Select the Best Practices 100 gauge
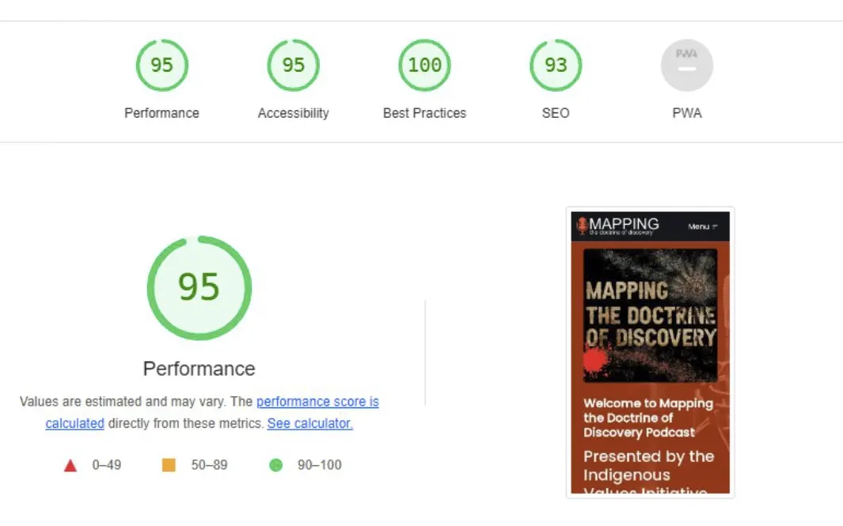 424,65
